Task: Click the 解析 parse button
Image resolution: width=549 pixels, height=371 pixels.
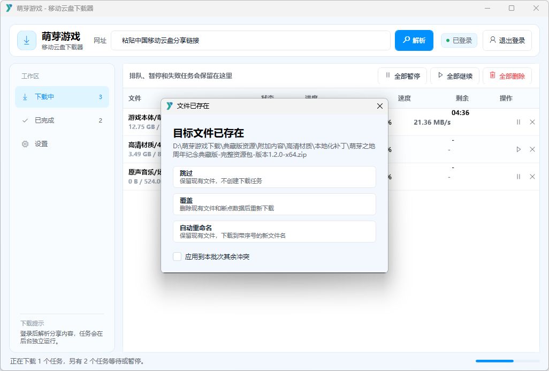Action: 414,40
